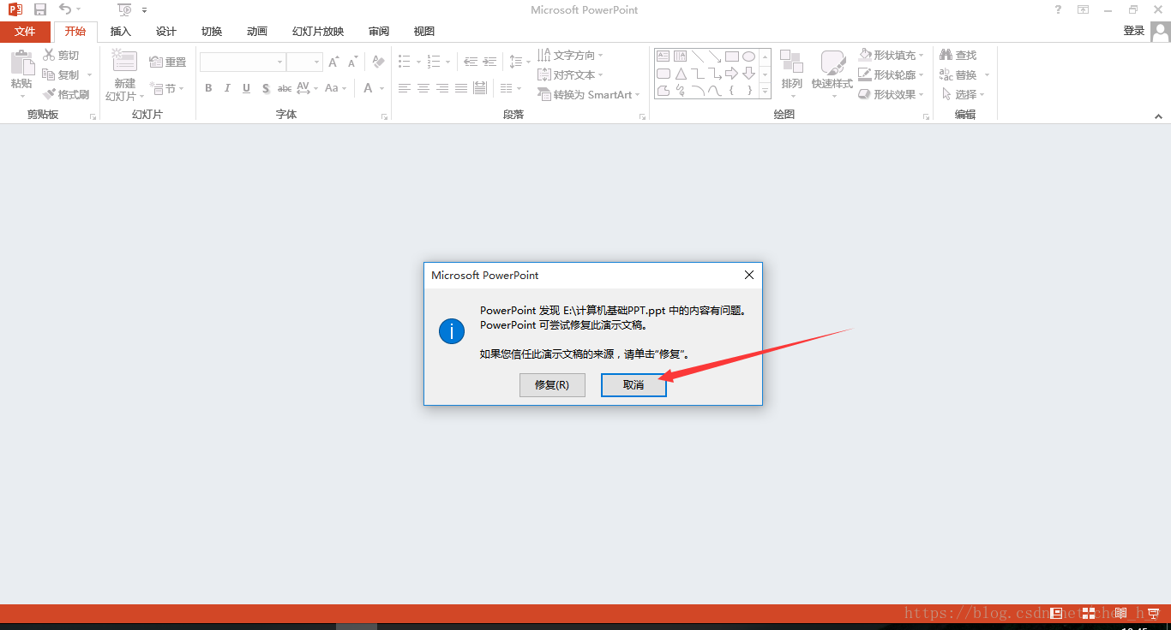Image resolution: width=1171 pixels, height=630 pixels.
Task: Click the 重置 slide reset button
Action: click(167, 62)
